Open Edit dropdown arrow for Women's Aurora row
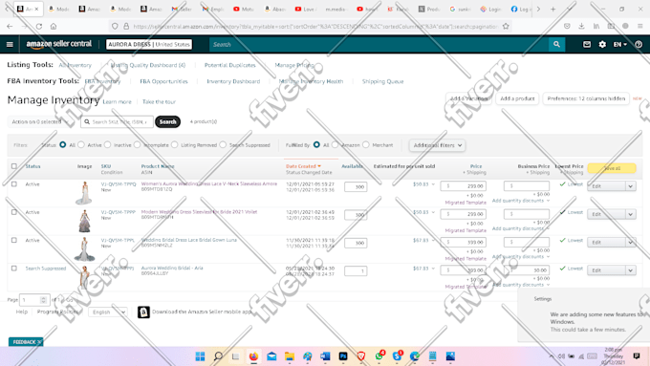Screen dimensions: 650x366 [x=631, y=186]
